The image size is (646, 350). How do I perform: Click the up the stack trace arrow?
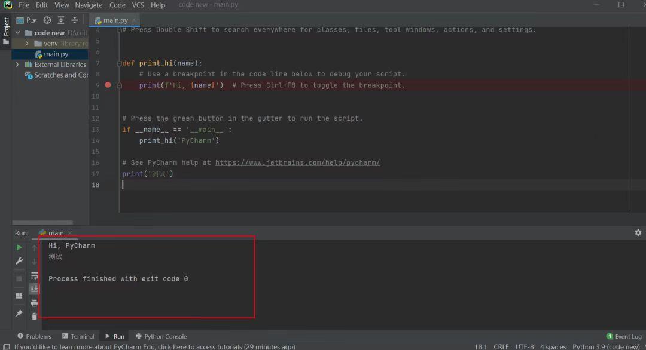pyautogui.click(x=35, y=248)
